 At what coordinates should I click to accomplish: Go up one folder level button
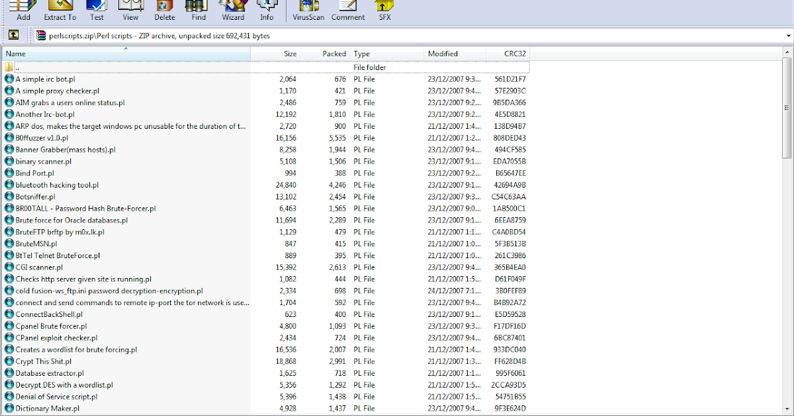[13, 36]
